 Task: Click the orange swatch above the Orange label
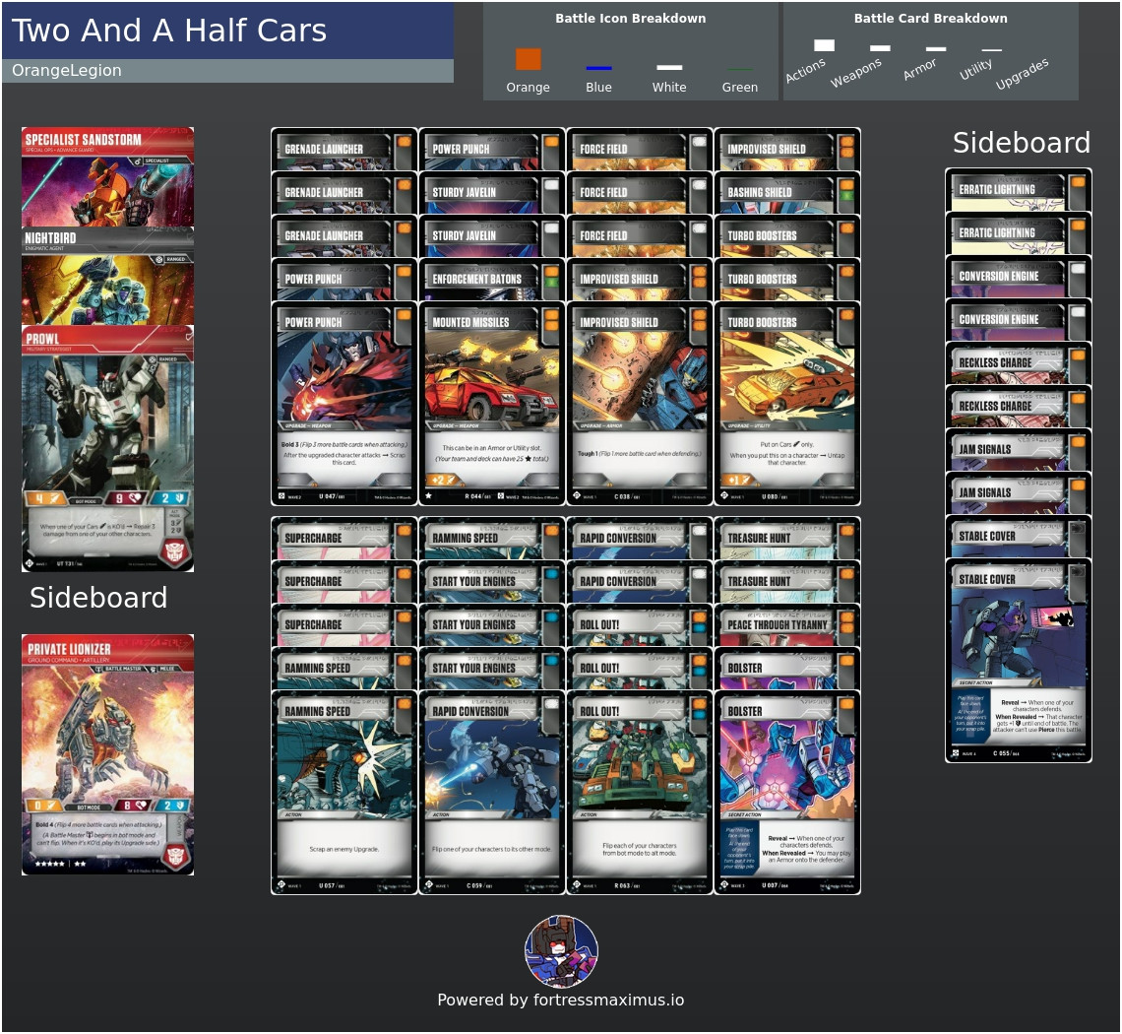click(529, 59)
